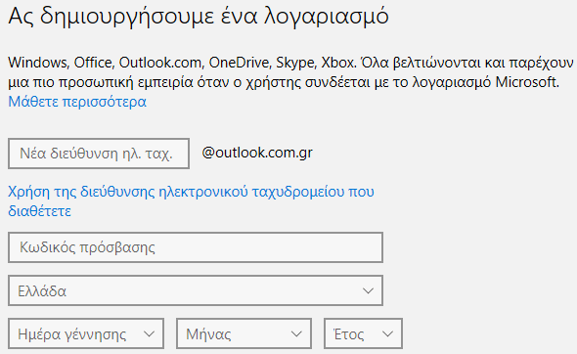Open the Ελλάδα country dropdown

[x=196, y=290]
